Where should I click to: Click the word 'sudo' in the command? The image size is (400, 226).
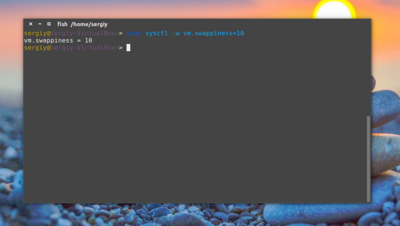pyautogui.click(x=134, y=34)
